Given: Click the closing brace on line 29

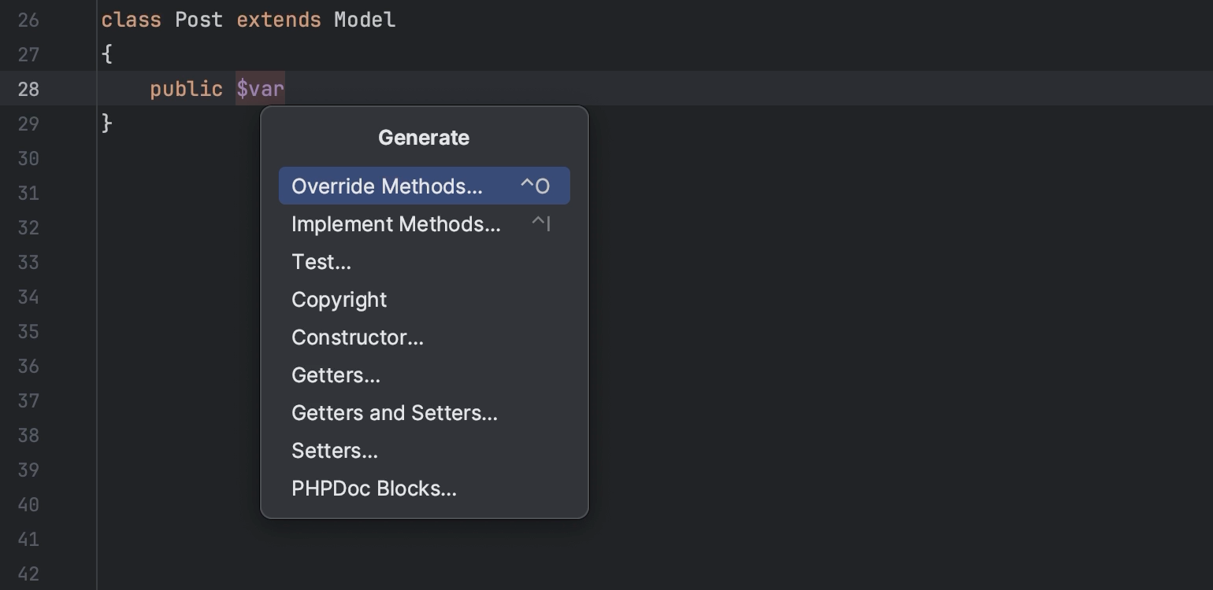Looking at the screenshot, I should (x=107, y=124).
